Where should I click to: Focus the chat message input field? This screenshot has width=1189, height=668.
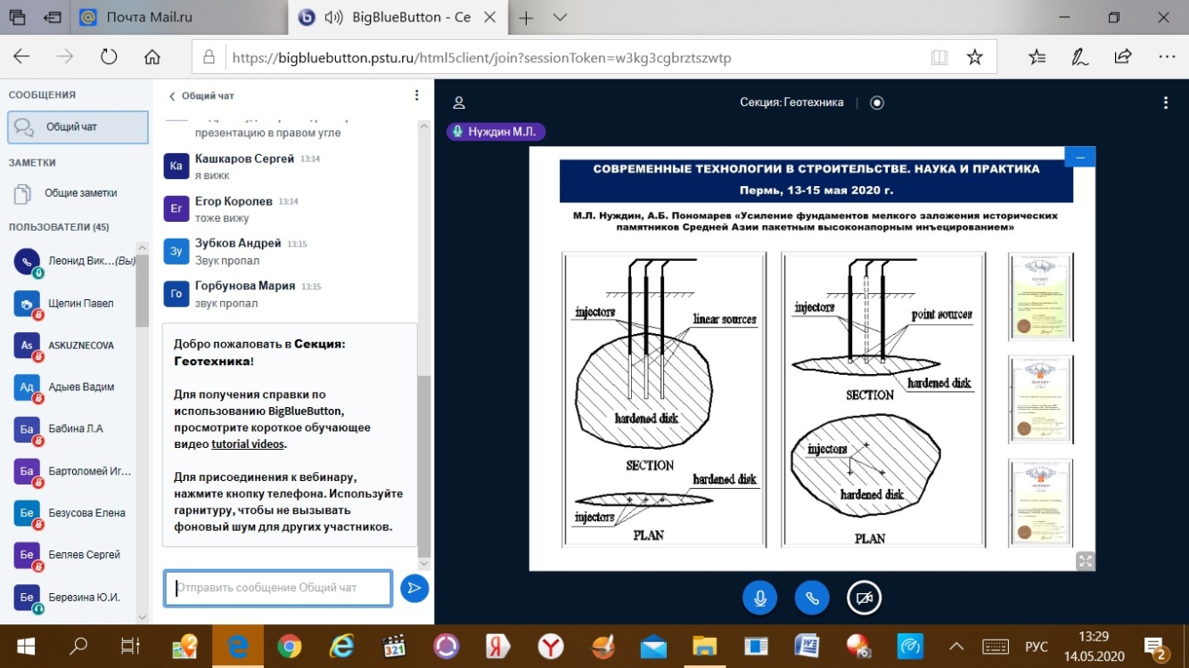(278, 589)
